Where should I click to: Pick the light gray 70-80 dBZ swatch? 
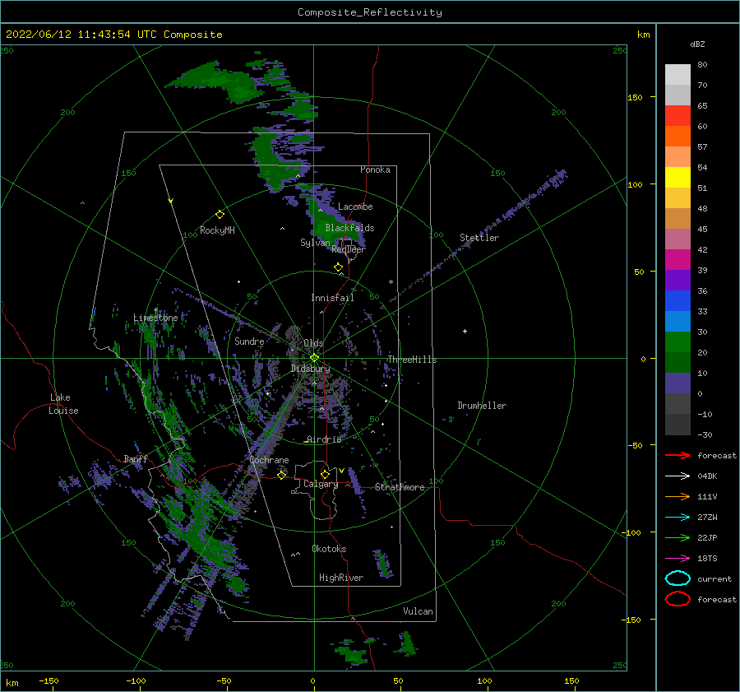click(678, 75)
